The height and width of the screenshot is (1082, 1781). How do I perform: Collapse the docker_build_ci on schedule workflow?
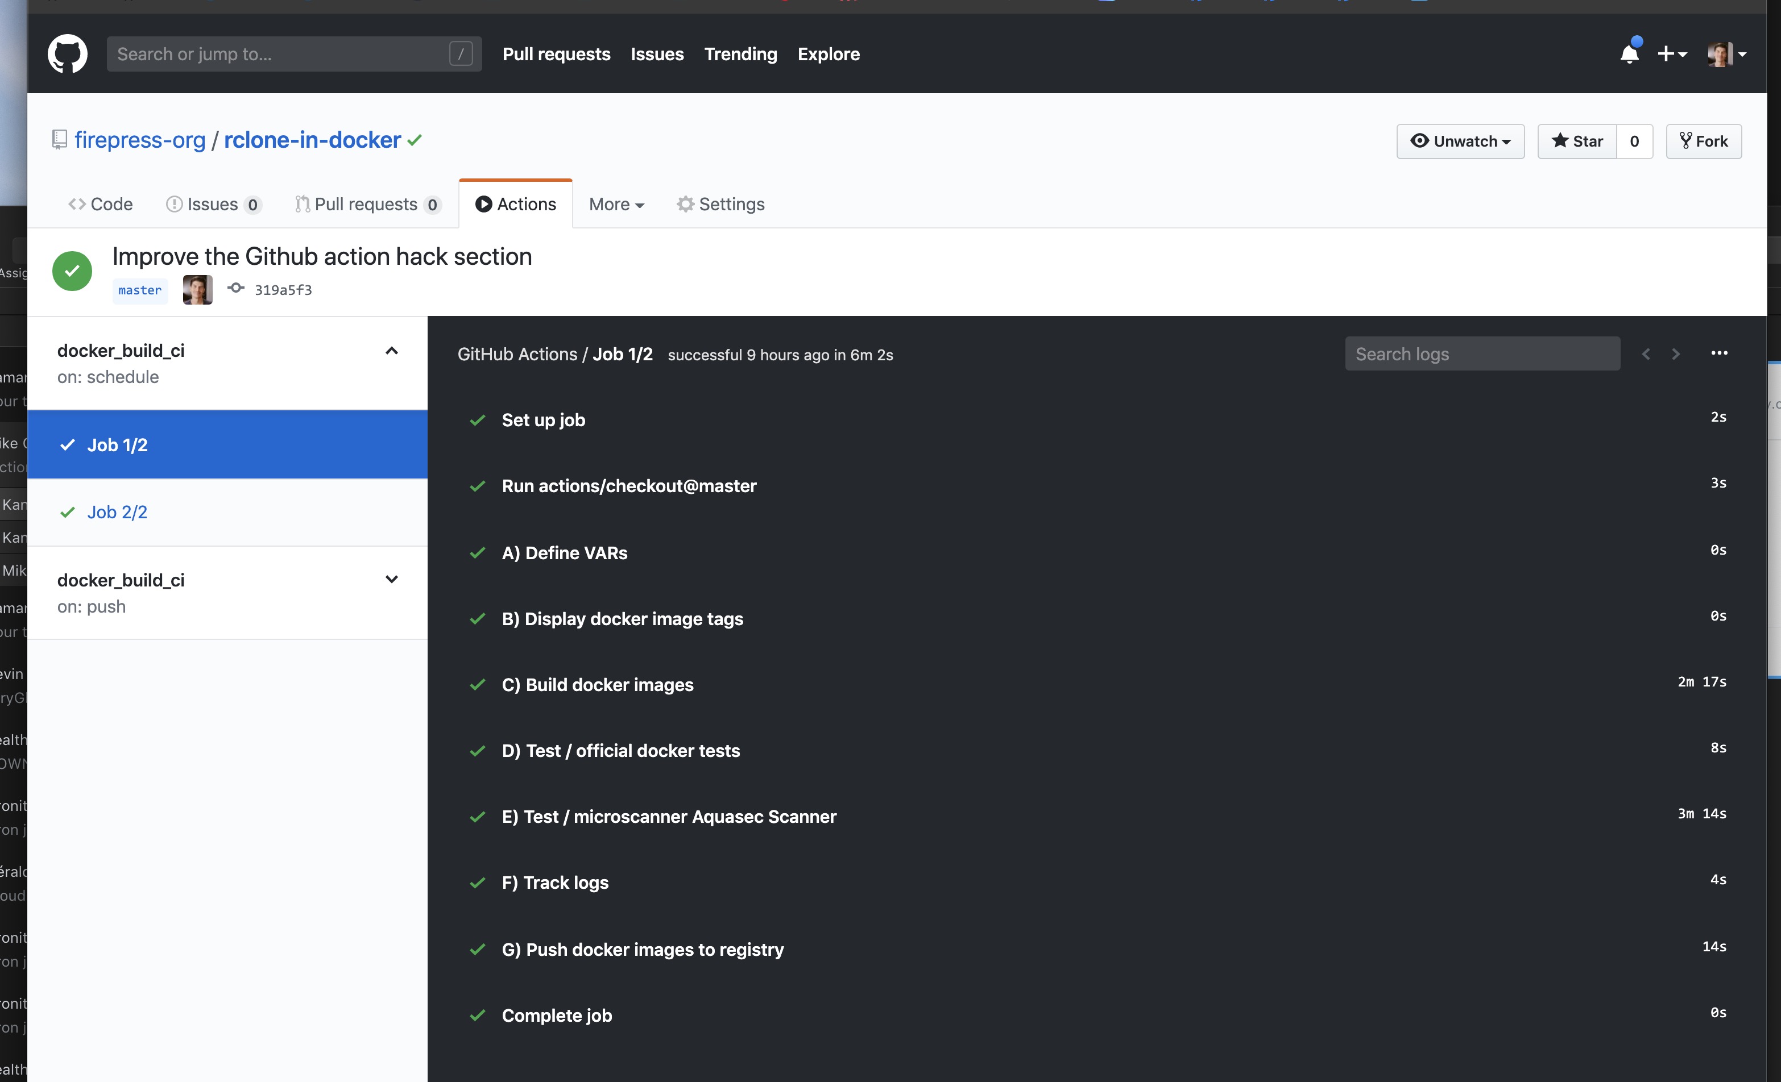391,351
